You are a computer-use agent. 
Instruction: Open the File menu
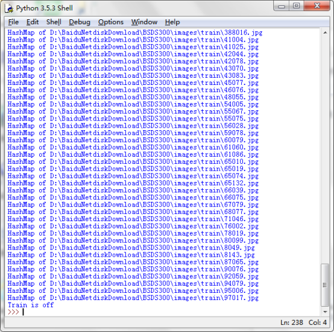pos(13,22)
